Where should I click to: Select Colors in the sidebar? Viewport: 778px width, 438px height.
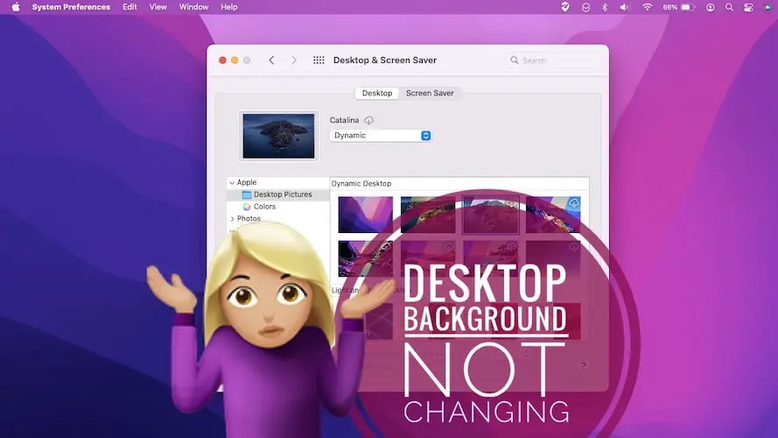pos(264,207)
